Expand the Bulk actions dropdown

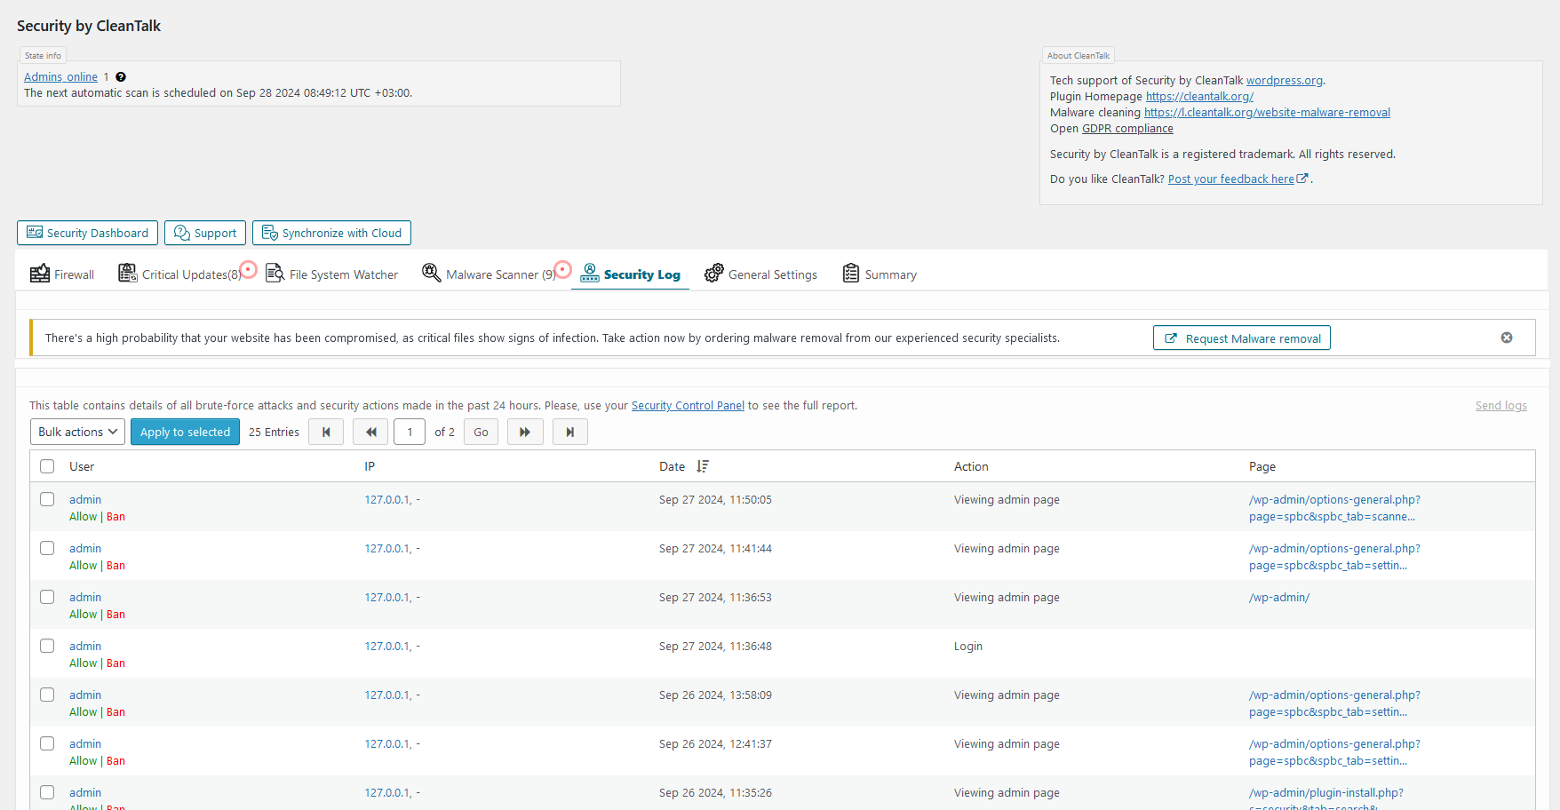pos(77,433)
